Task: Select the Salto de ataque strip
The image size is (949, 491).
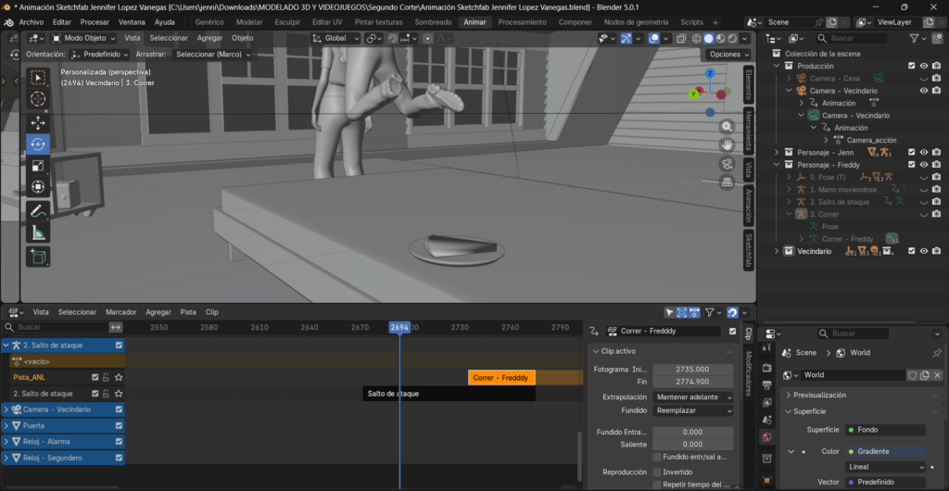Action: [x=449, y=394]
